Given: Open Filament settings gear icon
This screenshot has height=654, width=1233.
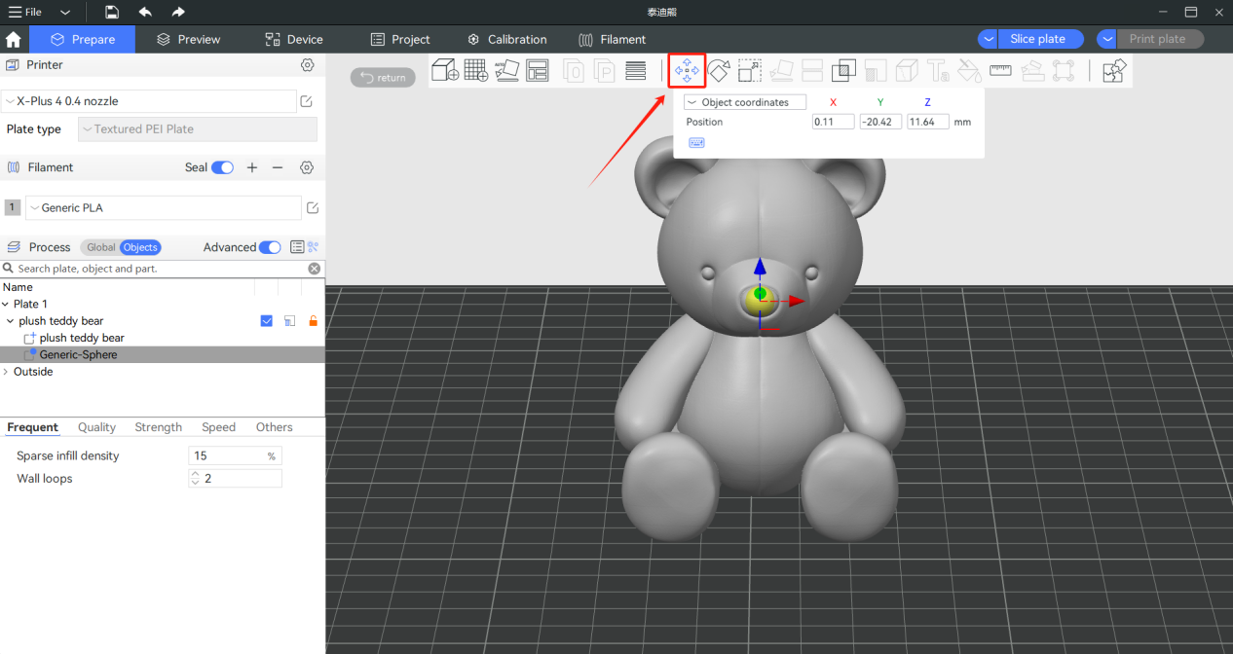Looking at the screenshot, I should (x=307, y=167).
